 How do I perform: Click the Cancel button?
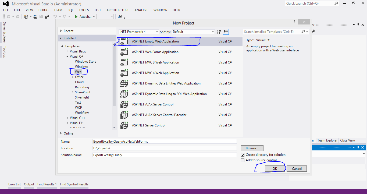[x=297, y=169]
